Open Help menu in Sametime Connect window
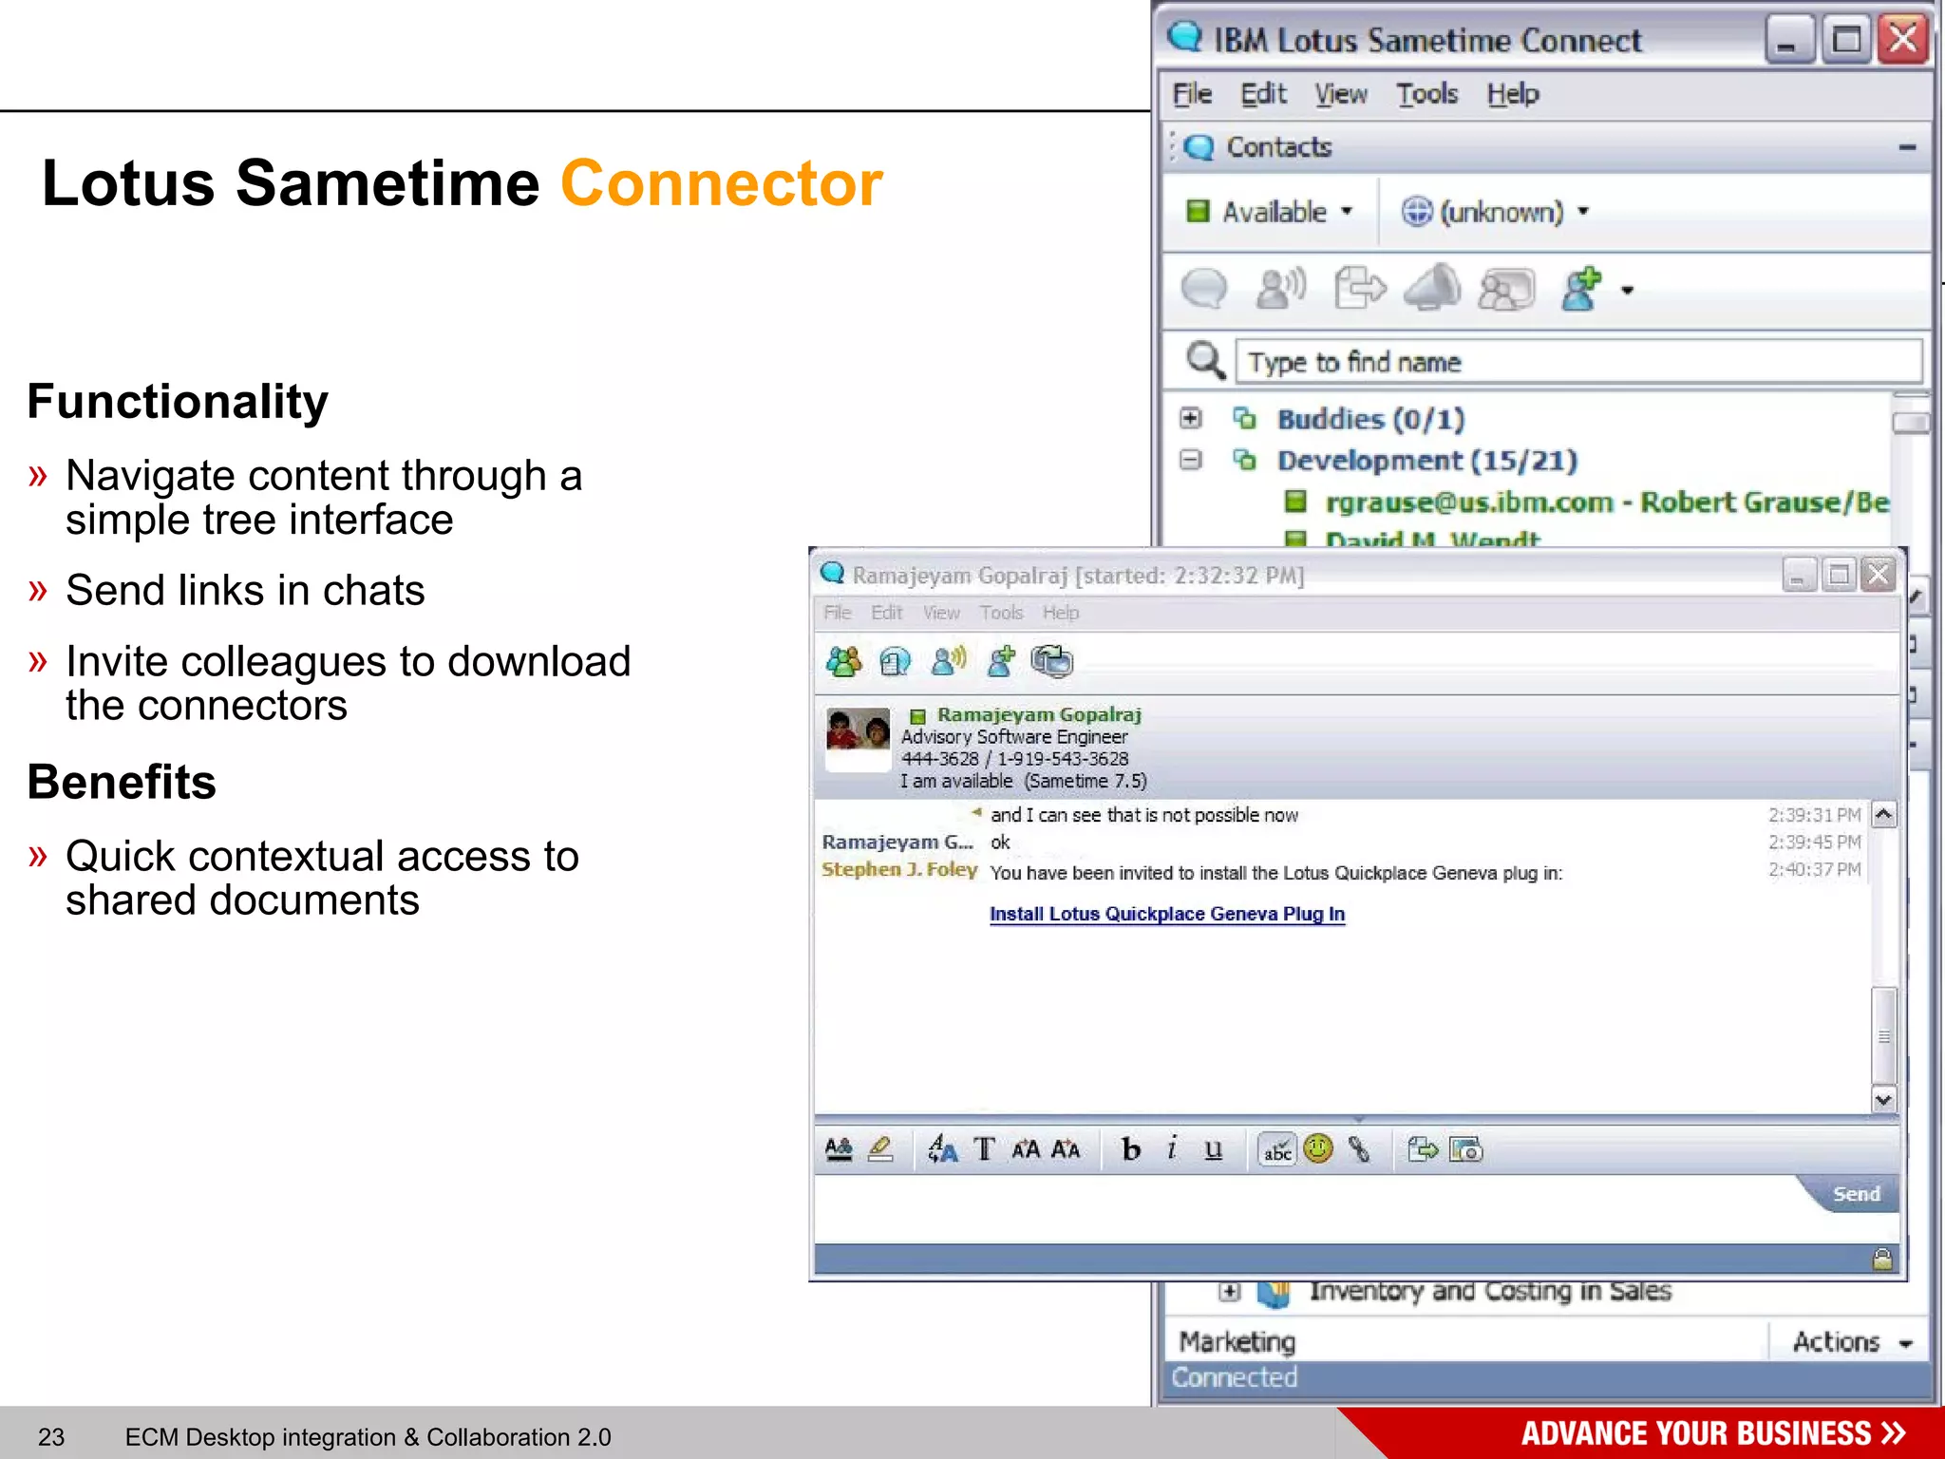 coord(1513,94)
